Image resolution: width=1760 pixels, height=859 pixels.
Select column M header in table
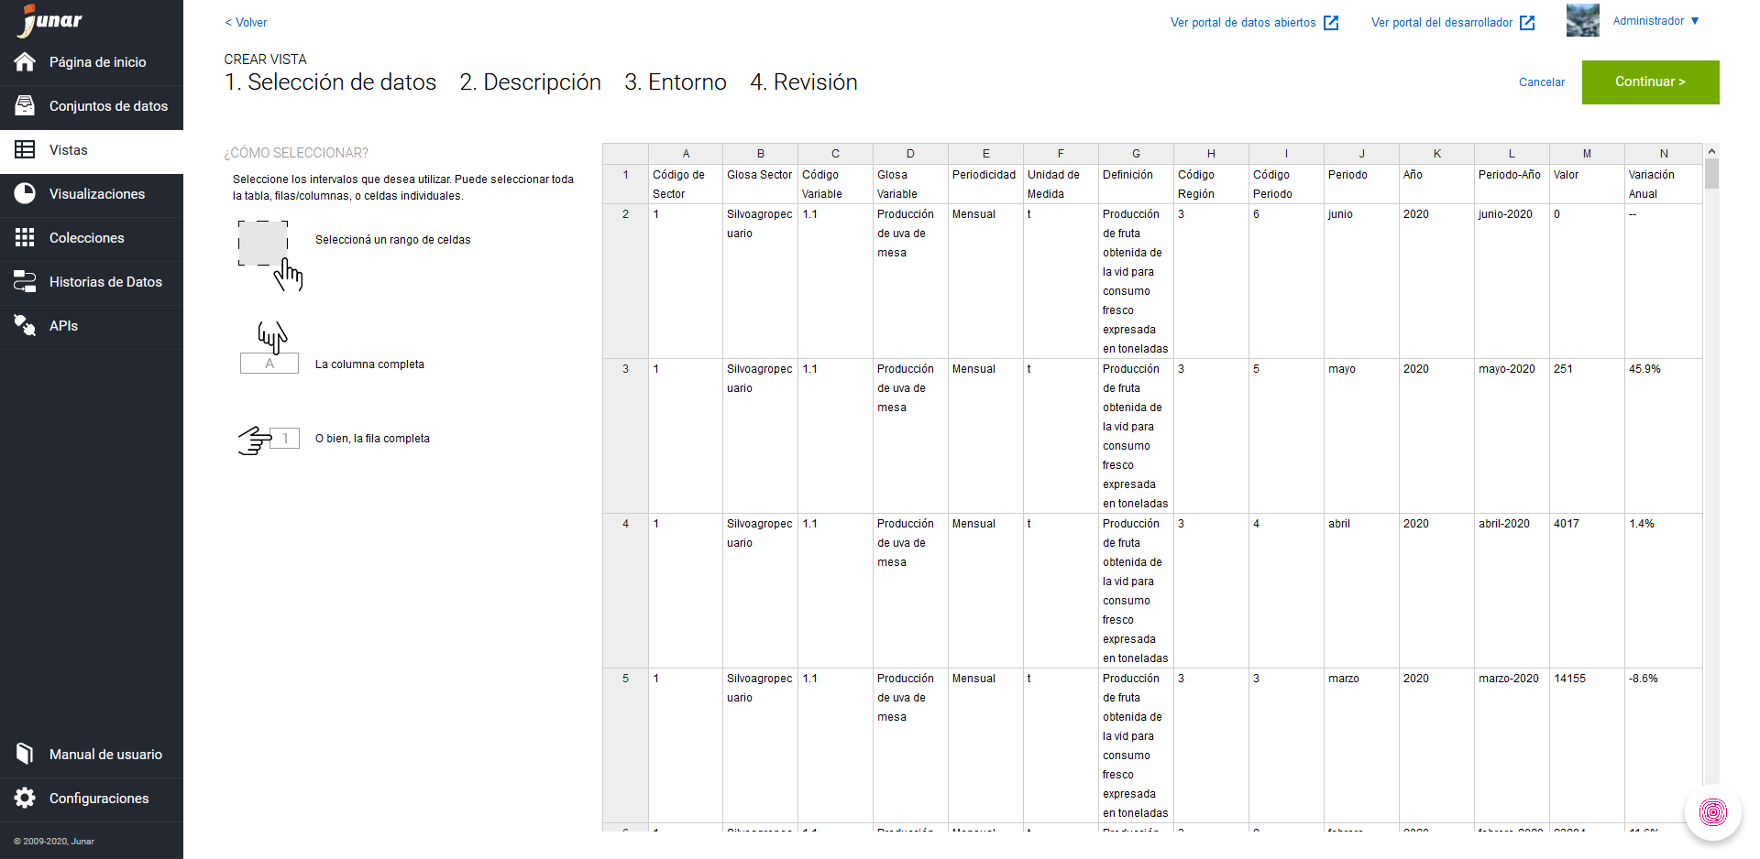click(x=1587, y=154)
